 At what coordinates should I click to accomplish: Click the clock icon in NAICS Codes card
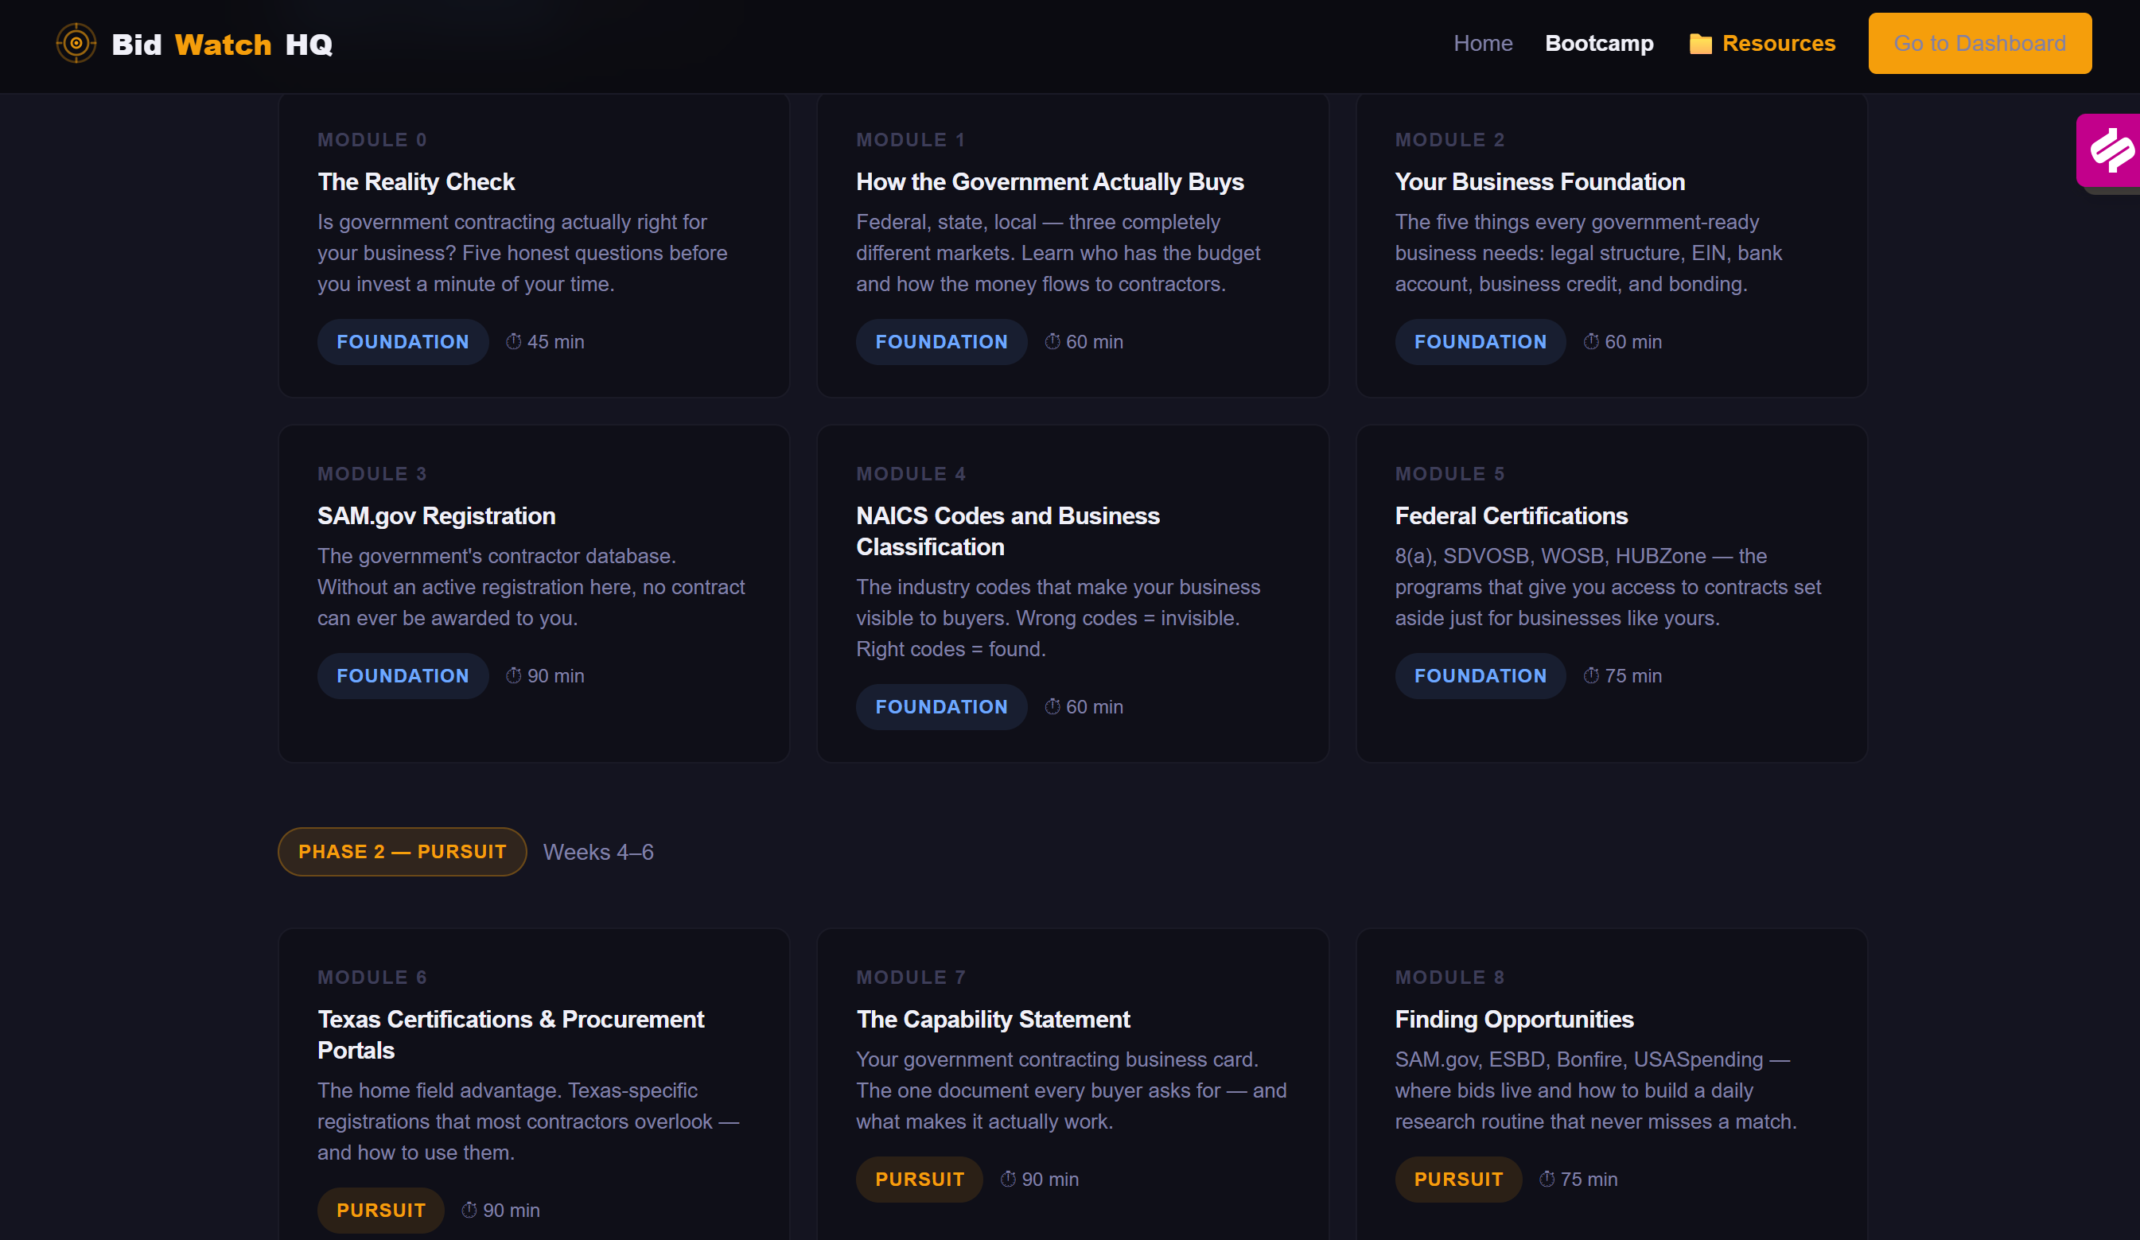click(1052, 706)
